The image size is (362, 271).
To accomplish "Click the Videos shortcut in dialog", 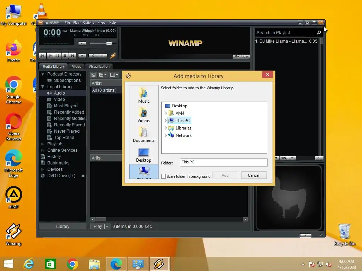I will tap(144, 115).
